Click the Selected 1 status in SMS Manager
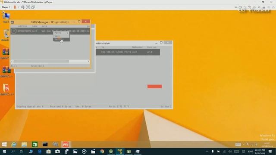The height and width of the screenshot is (155, 276). 38,66
